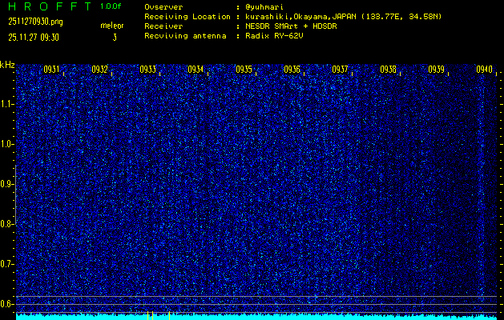Click the 1.00f version label
Screen dimensions: 504x320
tap(111, 6)
